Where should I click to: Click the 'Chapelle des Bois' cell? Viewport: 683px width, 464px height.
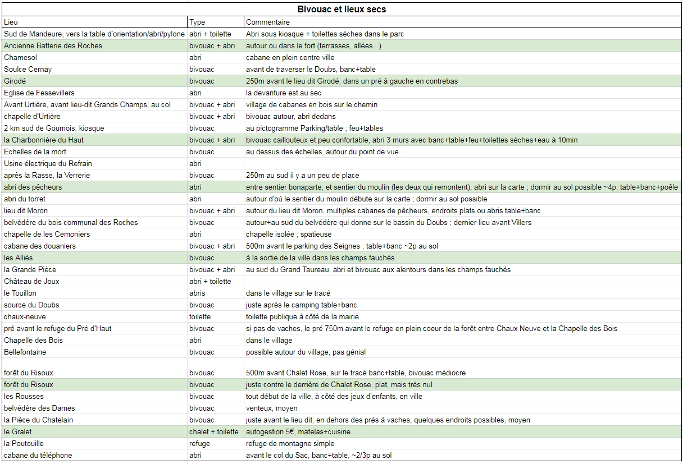point(95,341)
